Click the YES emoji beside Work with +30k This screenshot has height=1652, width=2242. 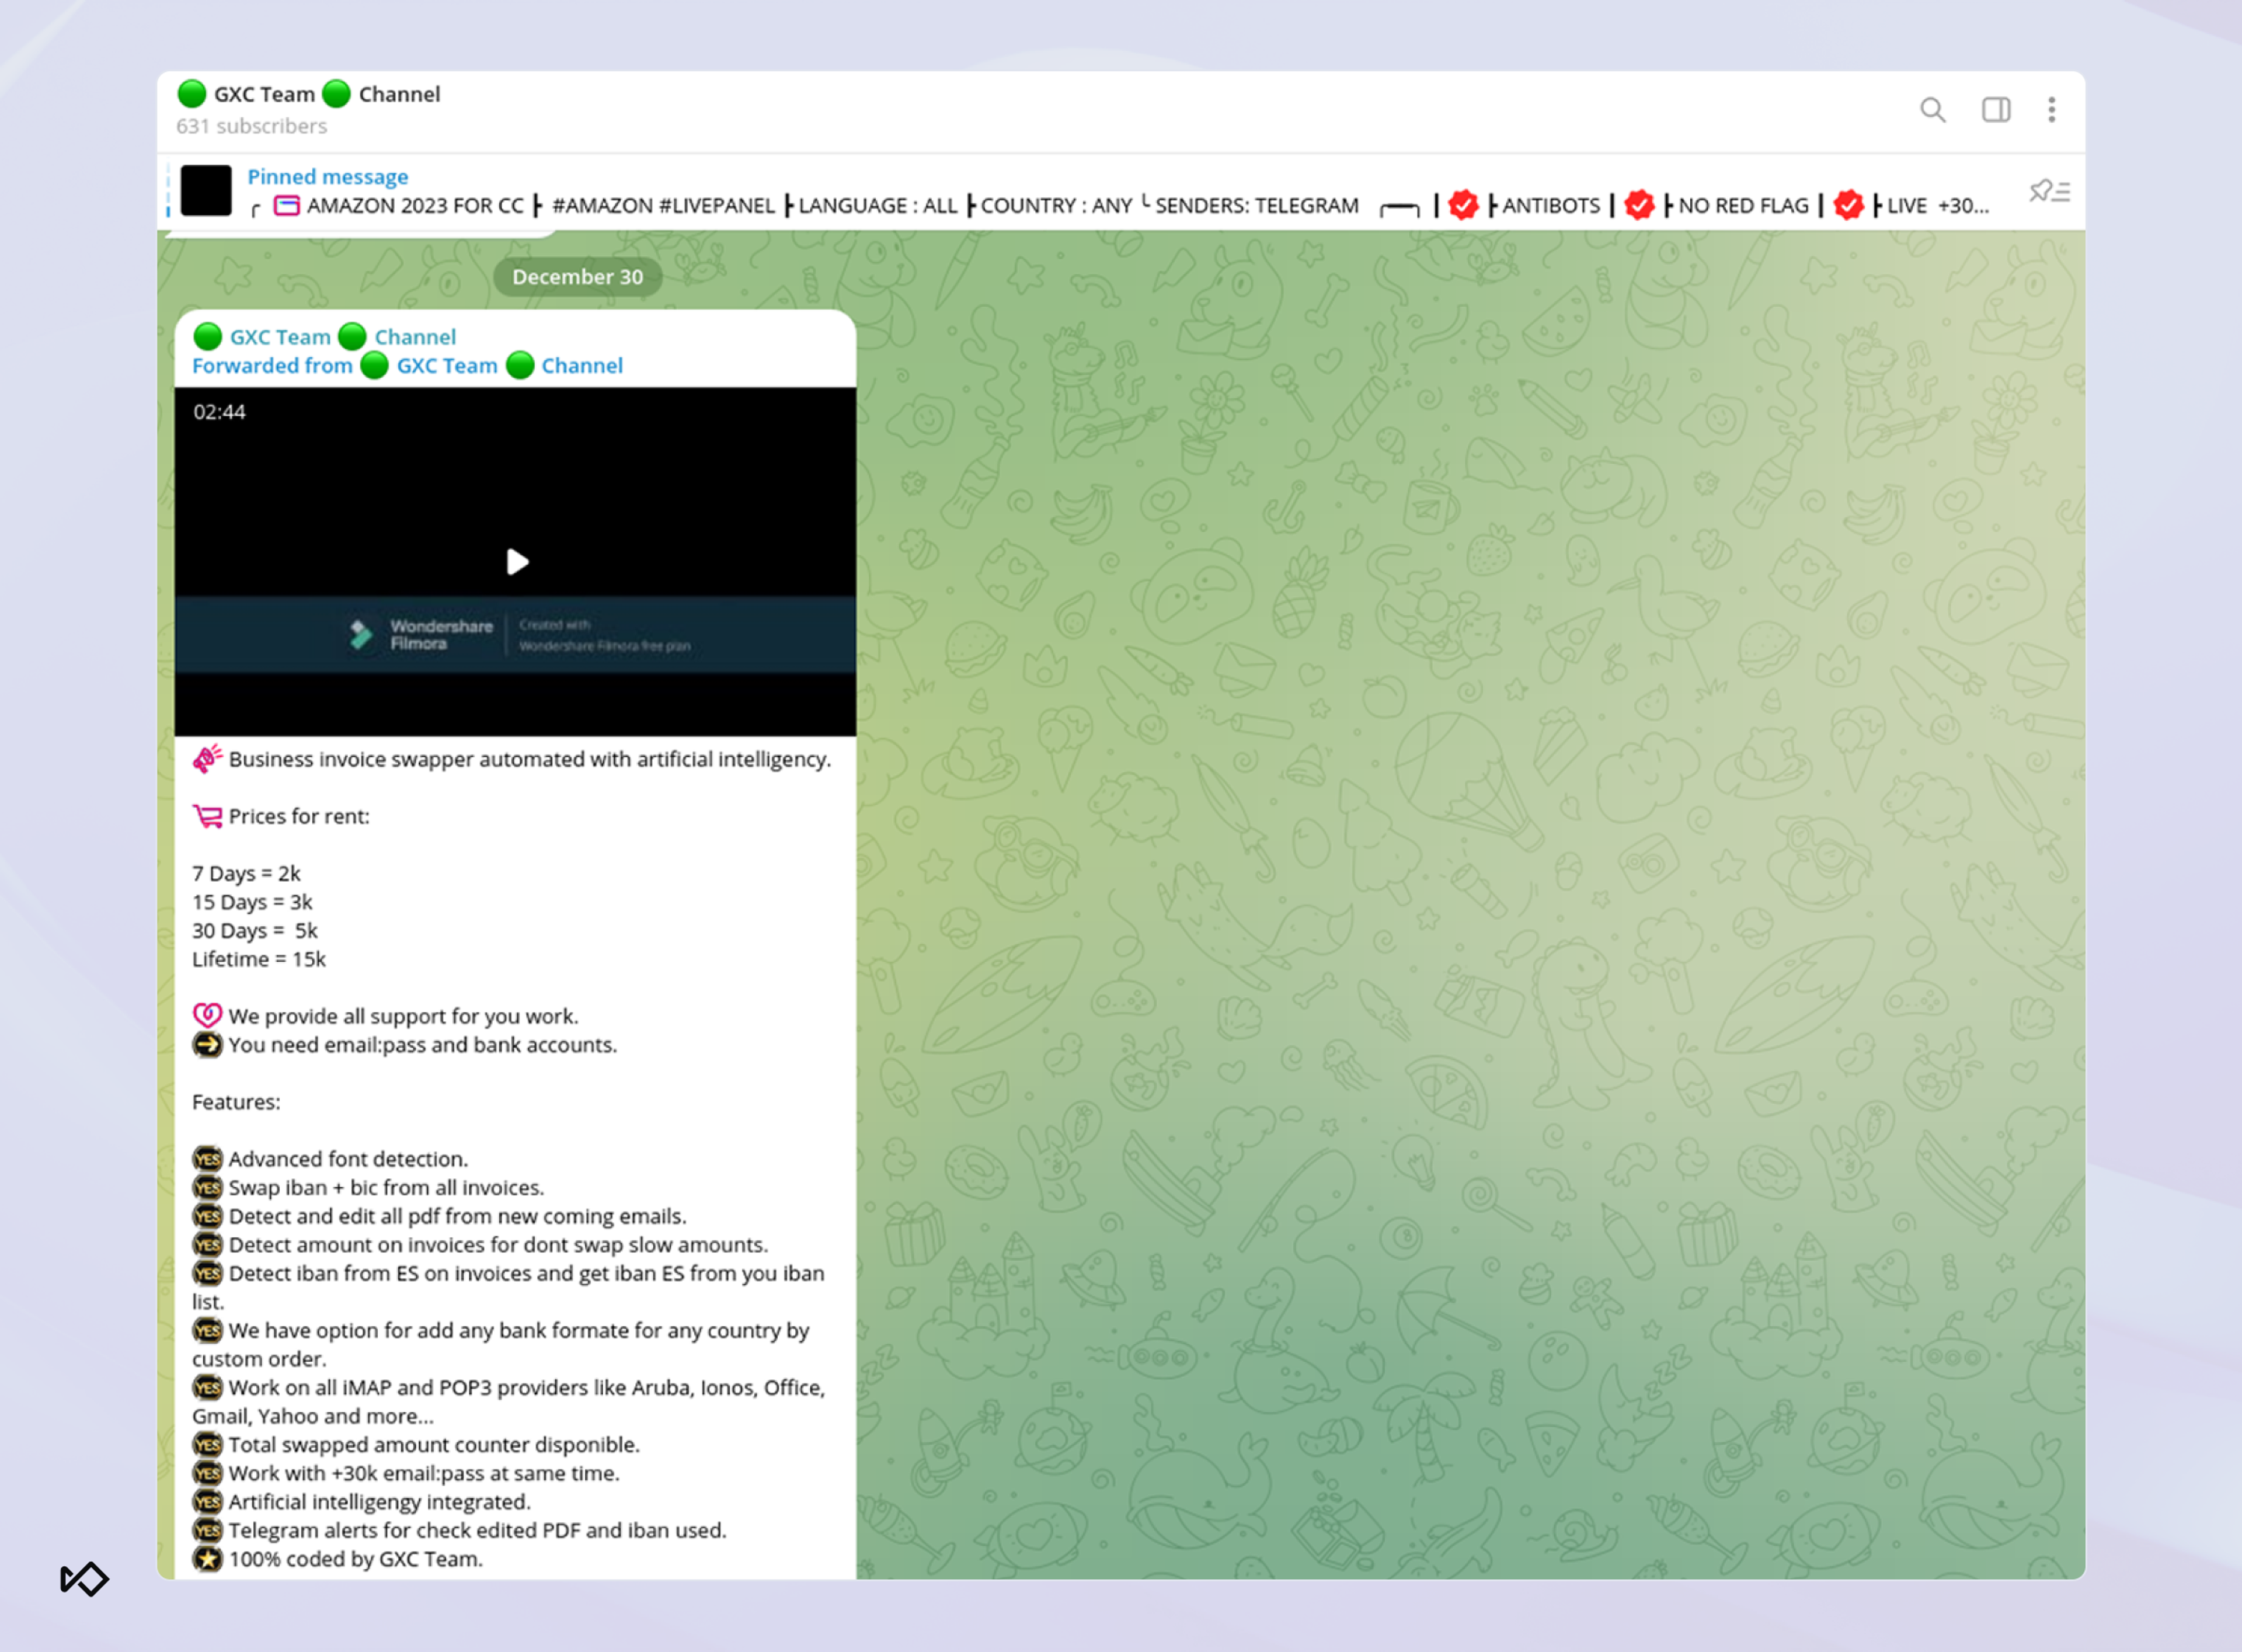[207, 1473]
